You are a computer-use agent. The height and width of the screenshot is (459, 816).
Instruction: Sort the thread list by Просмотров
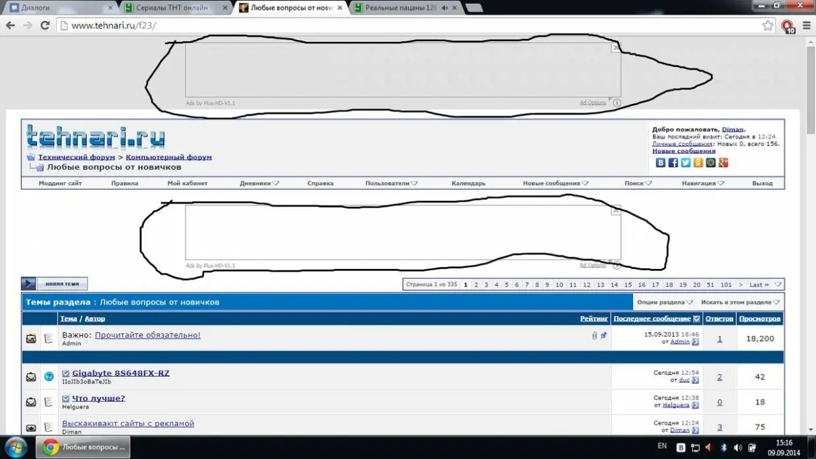[759, 319]
